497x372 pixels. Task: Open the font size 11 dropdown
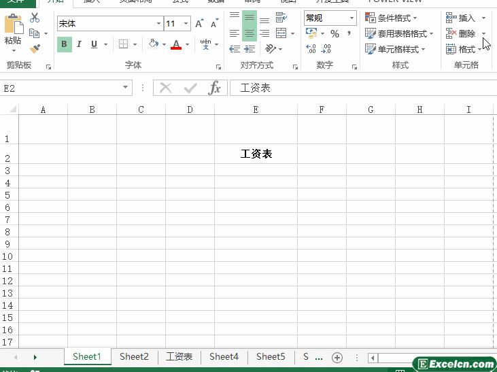[x=186, y=24]
